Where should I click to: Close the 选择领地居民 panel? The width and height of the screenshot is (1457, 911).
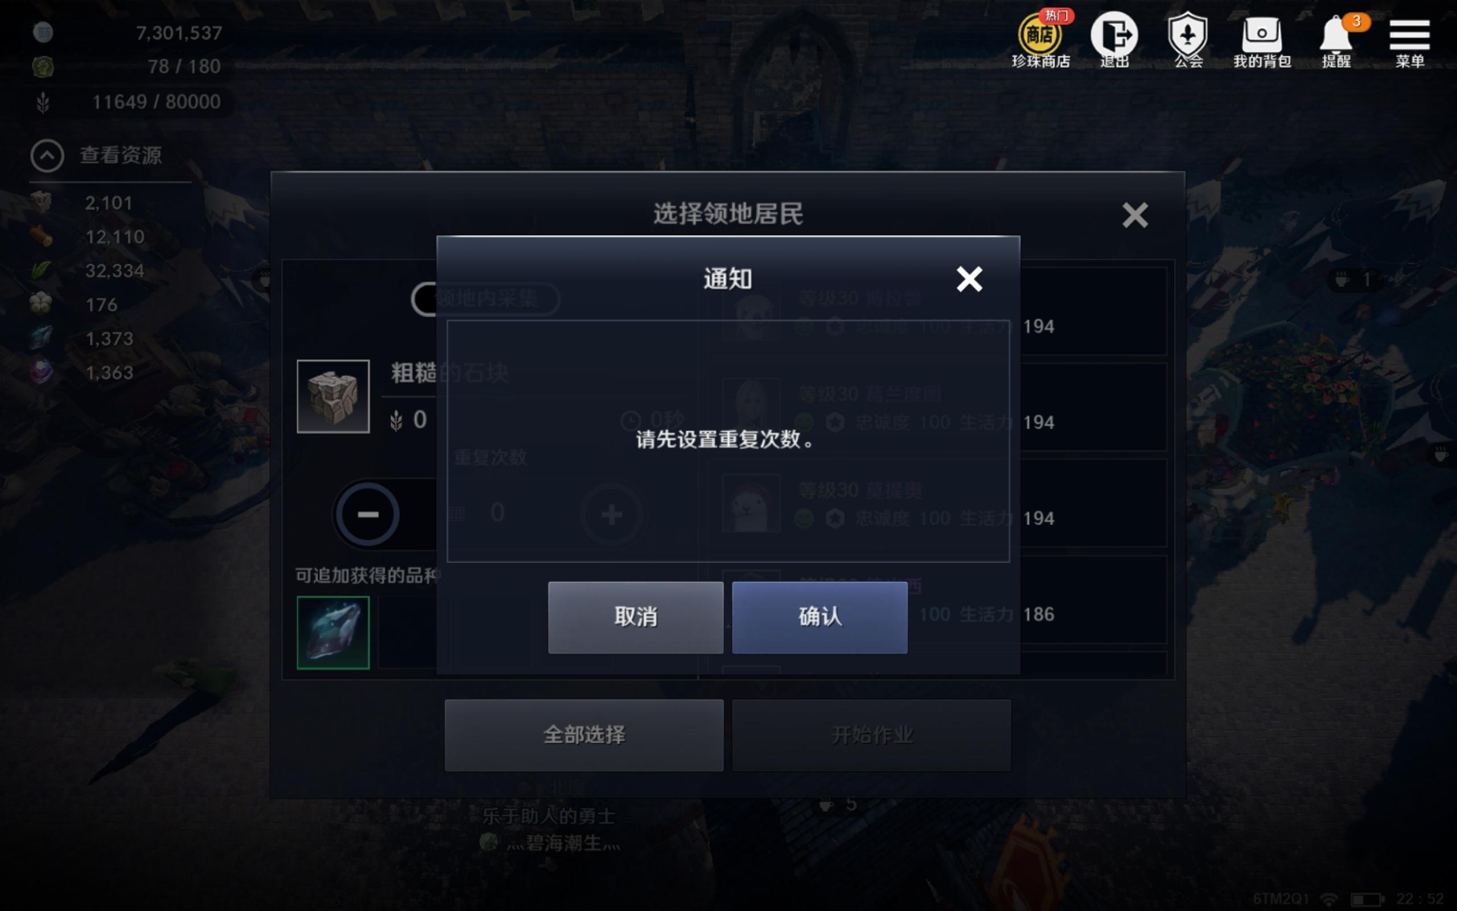coord(1135,215)
